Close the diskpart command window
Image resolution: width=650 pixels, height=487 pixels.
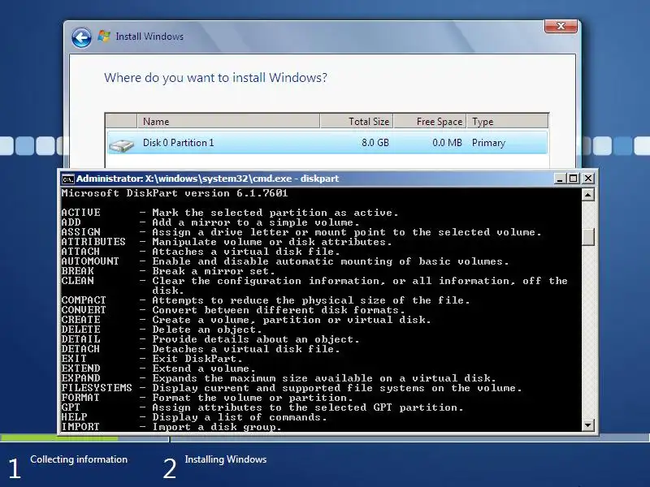(x=587, y=179)
